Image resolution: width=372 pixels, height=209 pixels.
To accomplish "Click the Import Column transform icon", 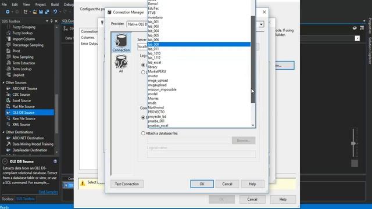I will (x=9, y=39).
